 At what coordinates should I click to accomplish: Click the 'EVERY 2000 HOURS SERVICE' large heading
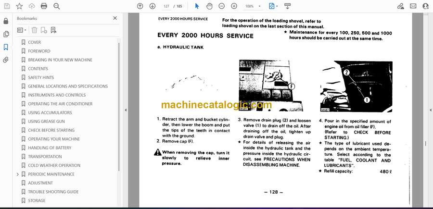(x=205, y=36)
